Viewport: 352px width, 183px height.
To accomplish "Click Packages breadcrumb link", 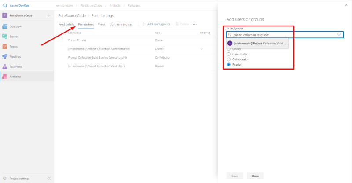I will coord(134,5).
